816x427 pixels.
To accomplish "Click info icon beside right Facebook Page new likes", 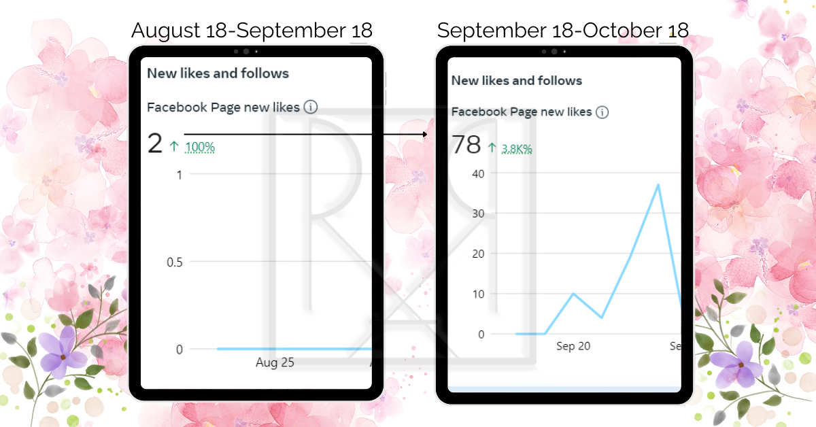I will click(x=602, y=112).
